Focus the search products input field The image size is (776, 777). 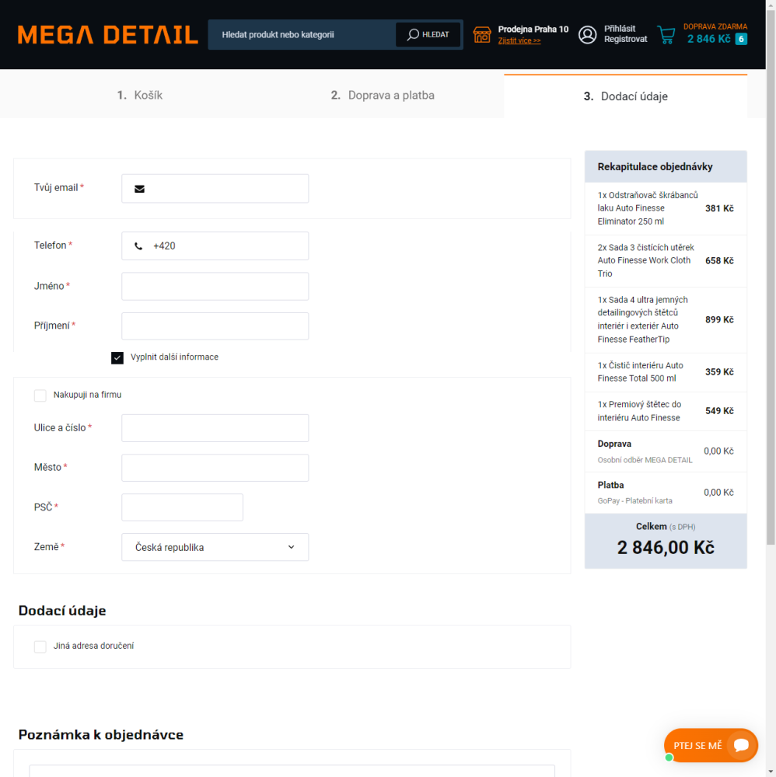click(x=302, y=35)
